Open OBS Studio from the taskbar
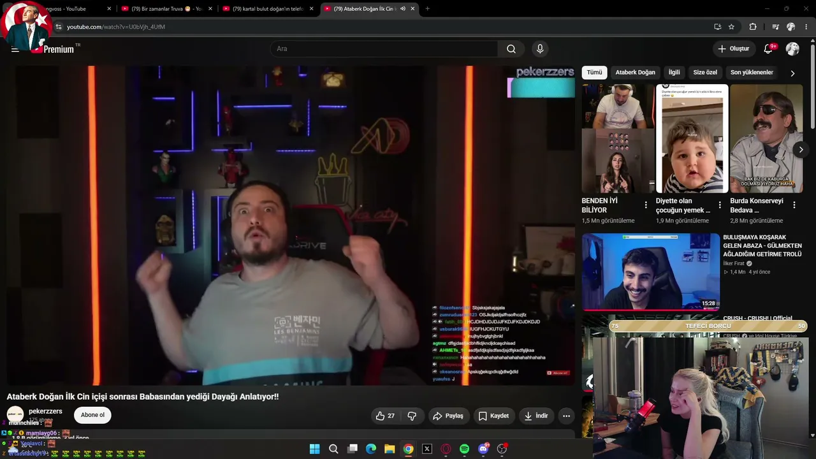Viewport: 816px width, 459px height. click(x=502, y=449)
